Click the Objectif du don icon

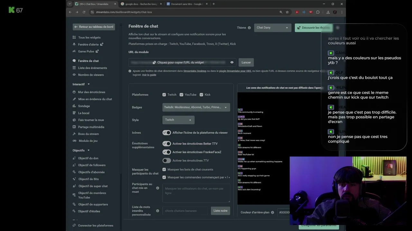pos(74,158)
